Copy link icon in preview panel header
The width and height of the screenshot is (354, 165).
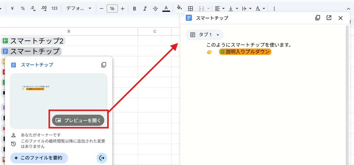pyautogui.click(x=318, y=18)
